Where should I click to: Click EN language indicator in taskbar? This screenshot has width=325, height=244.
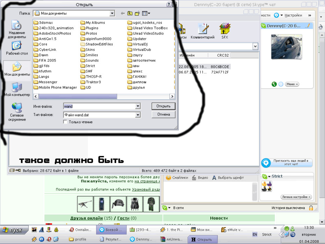point(255,235)
